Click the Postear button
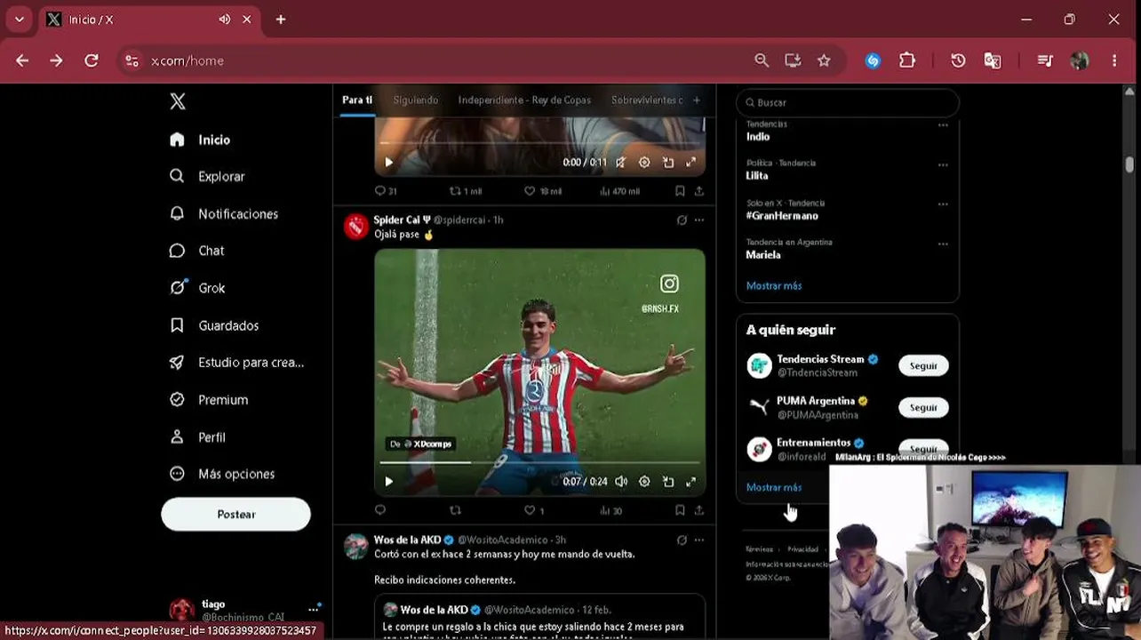Viewport: 1141px width, 640px height. click(x=235, y=515)
